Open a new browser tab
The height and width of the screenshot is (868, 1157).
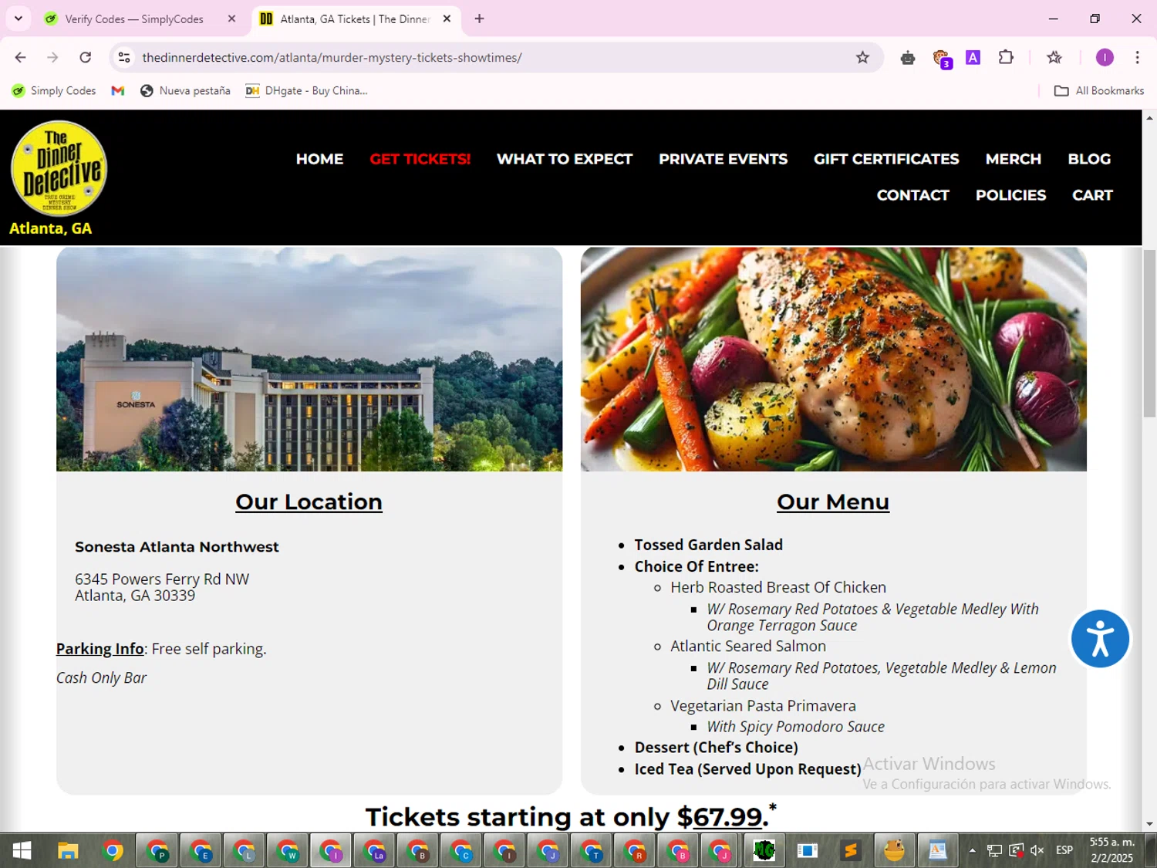click(x=479, y=19)
